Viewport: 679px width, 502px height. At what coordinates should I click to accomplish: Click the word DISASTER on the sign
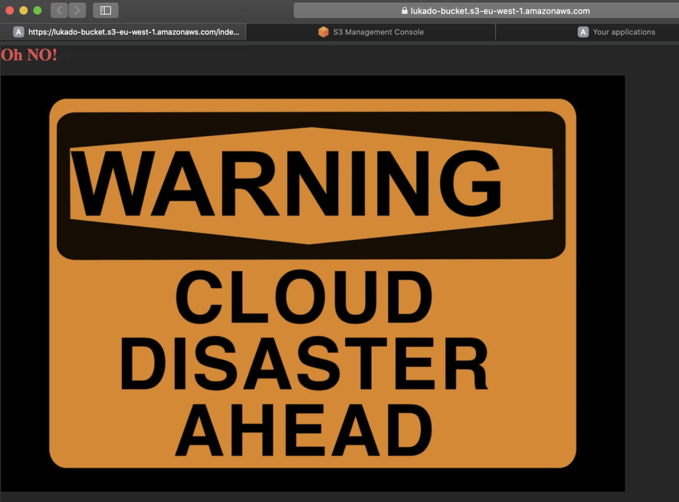(304, 363)
